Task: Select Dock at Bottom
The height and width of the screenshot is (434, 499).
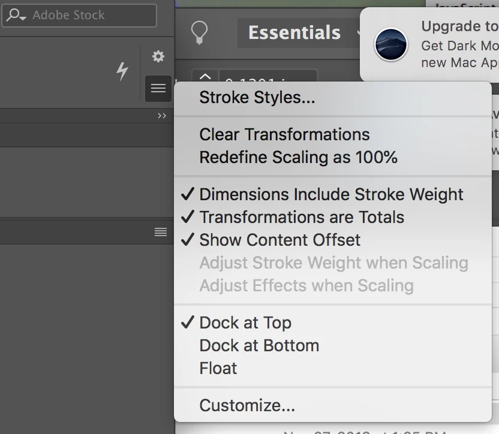Action: coord(259,345)
